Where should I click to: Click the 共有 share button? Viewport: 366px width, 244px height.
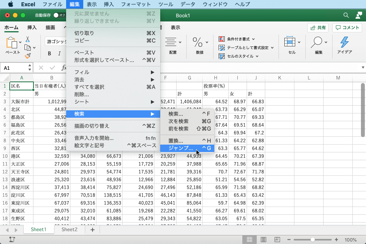(x=318, y=28)
